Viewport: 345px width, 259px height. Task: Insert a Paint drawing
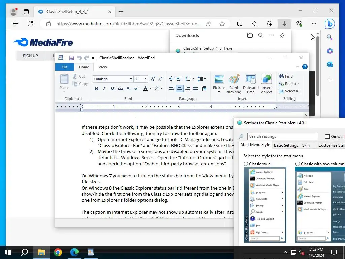[x=234, y=84]
